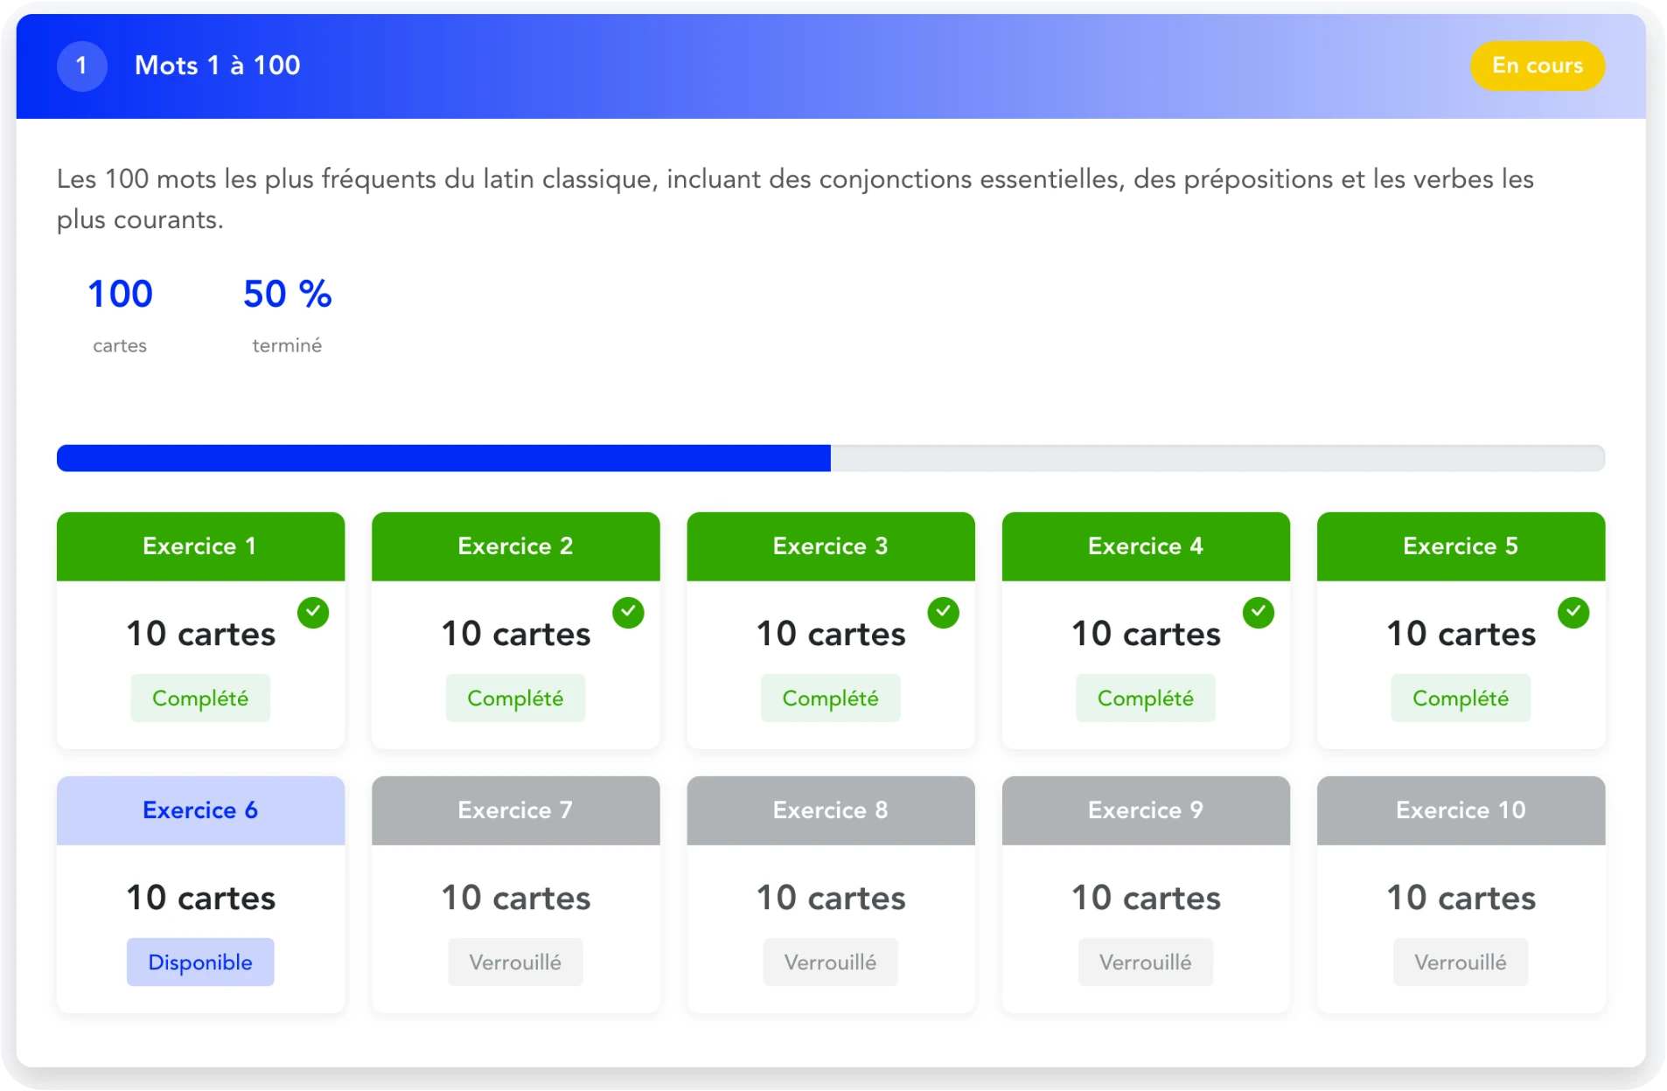Image resolution: width=1667 pixels, height=1091 pixels.
Task: Click the 'Complété' label under Exercice 1
Action: [200, 698]
